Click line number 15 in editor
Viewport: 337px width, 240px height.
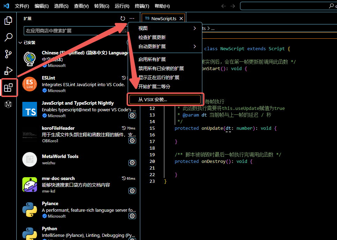pyautogui.click(x=152, y=128)
